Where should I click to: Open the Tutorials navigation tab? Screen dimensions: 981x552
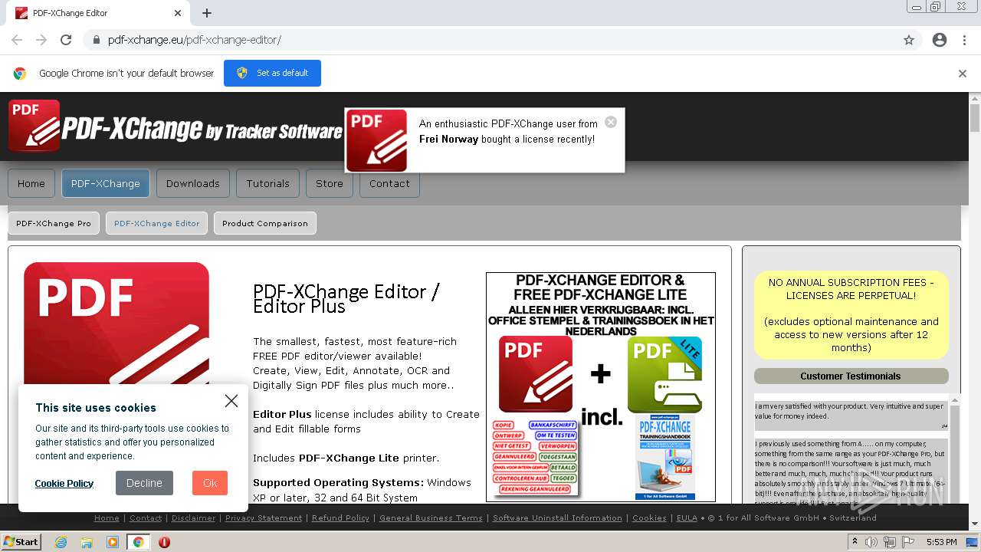(268, 183)
